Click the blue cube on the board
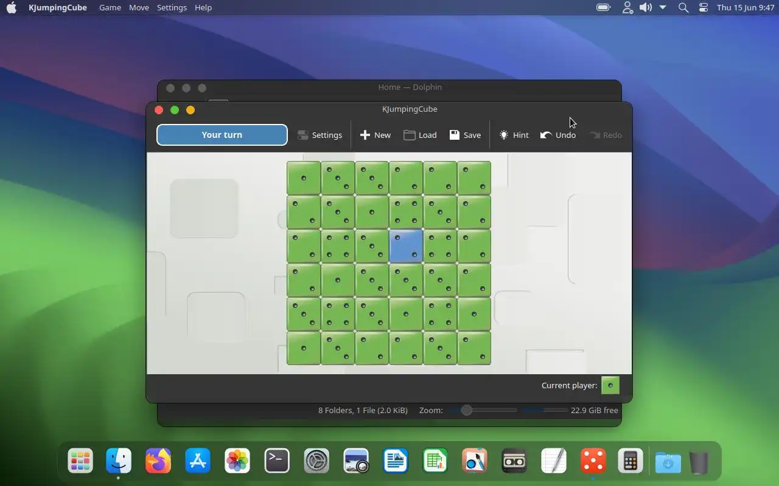The width and height of the screenshot is (779, 486). tap(406, 246)
